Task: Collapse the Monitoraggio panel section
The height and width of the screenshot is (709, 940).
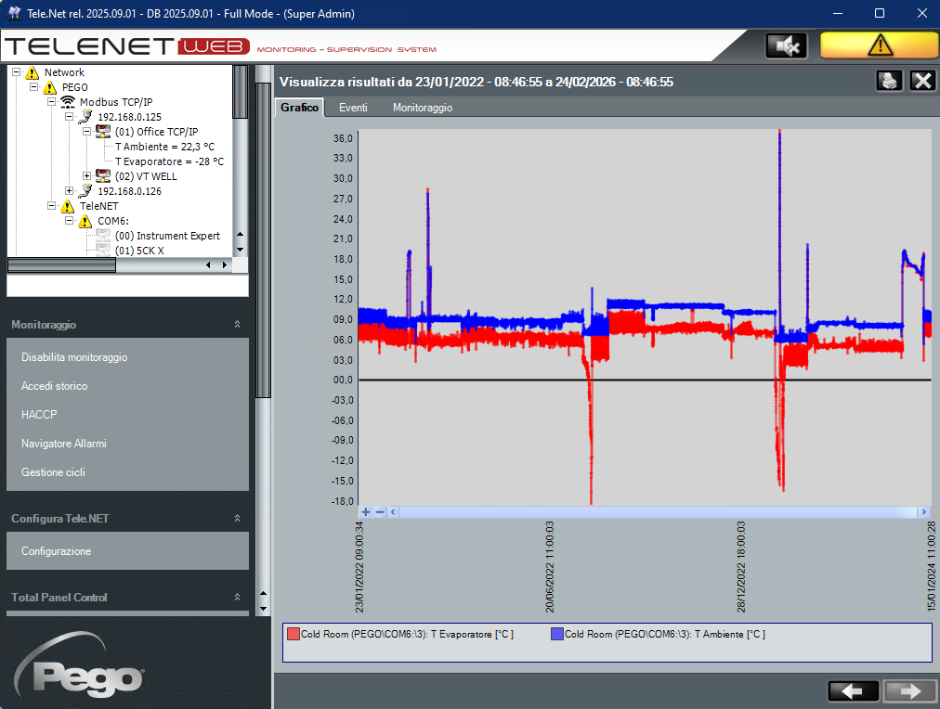Action: tap(237, 325)
